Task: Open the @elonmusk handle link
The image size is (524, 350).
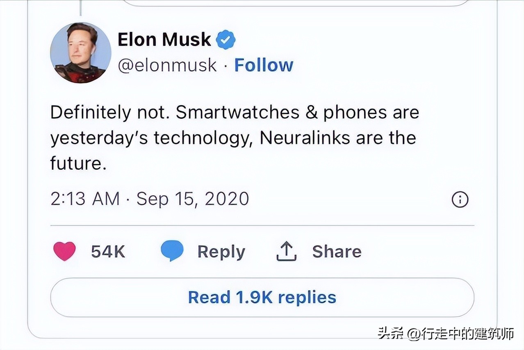Action: (167, 65)
